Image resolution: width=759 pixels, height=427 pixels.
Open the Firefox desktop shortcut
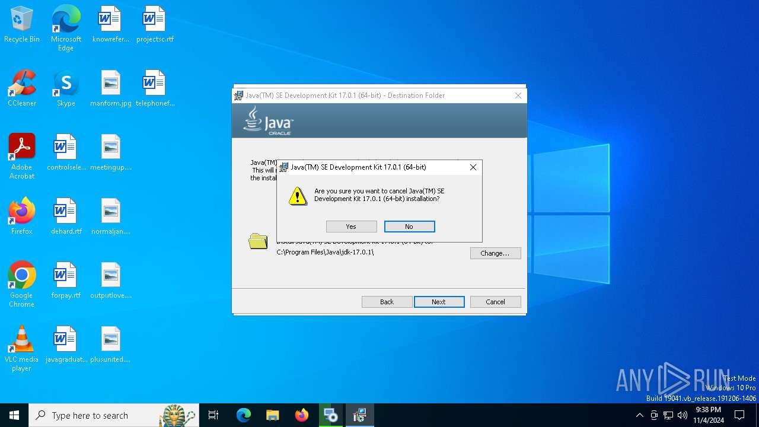(x=22, y=217)
